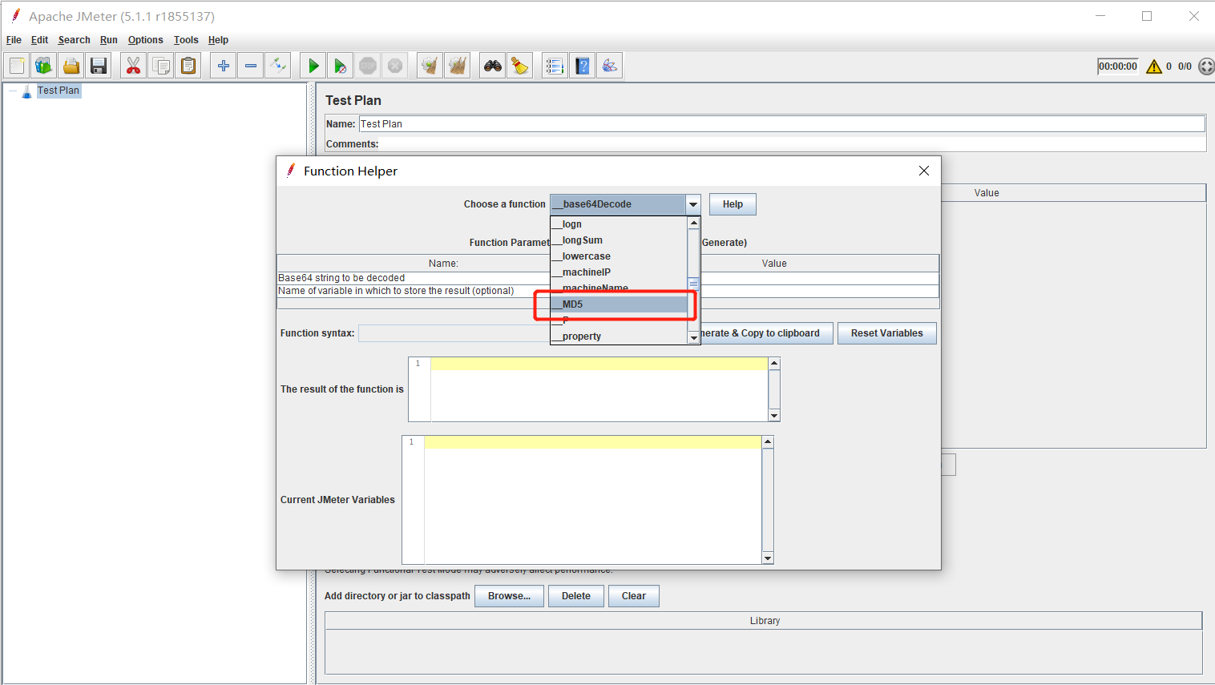Click the function list scroll-up arrow
The image size is (1215, 685).
tap(694, 223)
